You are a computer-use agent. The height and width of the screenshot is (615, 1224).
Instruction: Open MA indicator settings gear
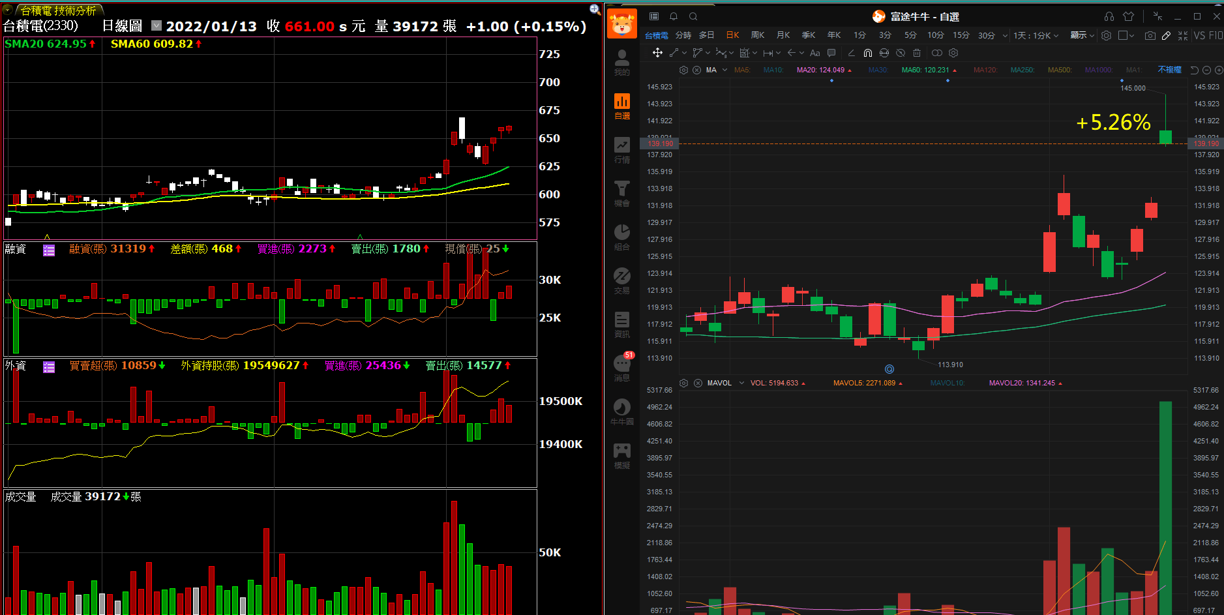683,70
